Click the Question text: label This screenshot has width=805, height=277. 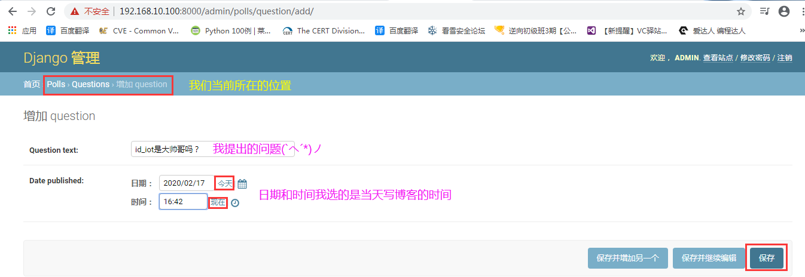[54, 150]
